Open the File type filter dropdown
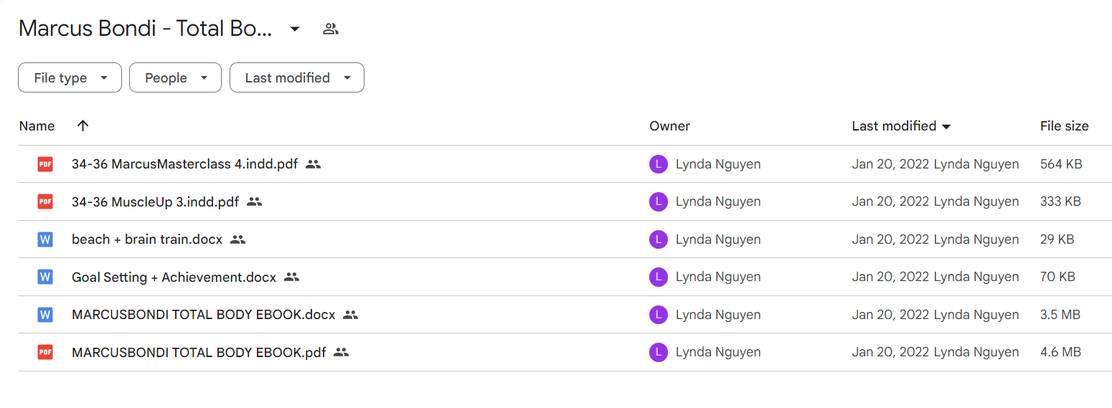Viewport: 1112px width, 408px height. coord(70,78)
